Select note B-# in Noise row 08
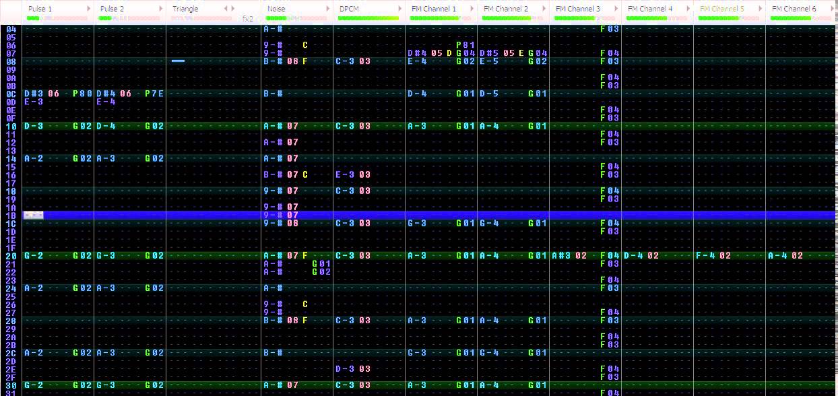Viewport: 838px width, 396px height. (273, 61)
